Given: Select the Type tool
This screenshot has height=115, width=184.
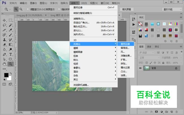Looking at the screenshot, I should click(x=10, y=55).
